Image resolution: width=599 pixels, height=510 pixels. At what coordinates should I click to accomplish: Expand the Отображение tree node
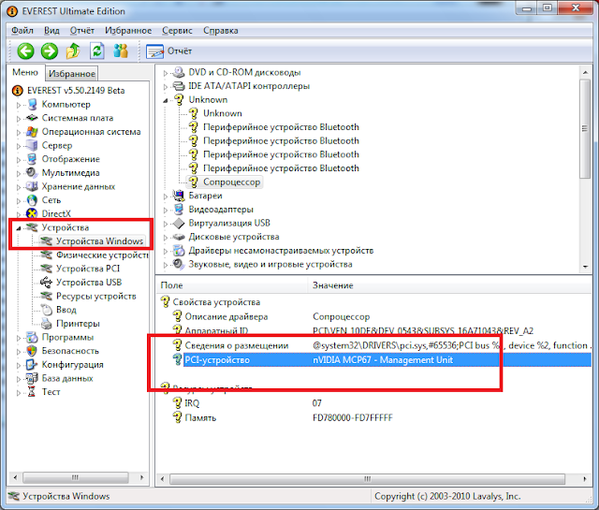click(x=19, y=160)
